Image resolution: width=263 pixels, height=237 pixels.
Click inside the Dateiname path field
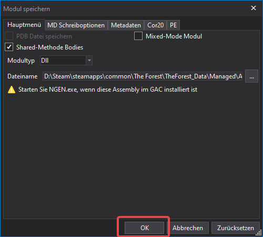(143, 76)
